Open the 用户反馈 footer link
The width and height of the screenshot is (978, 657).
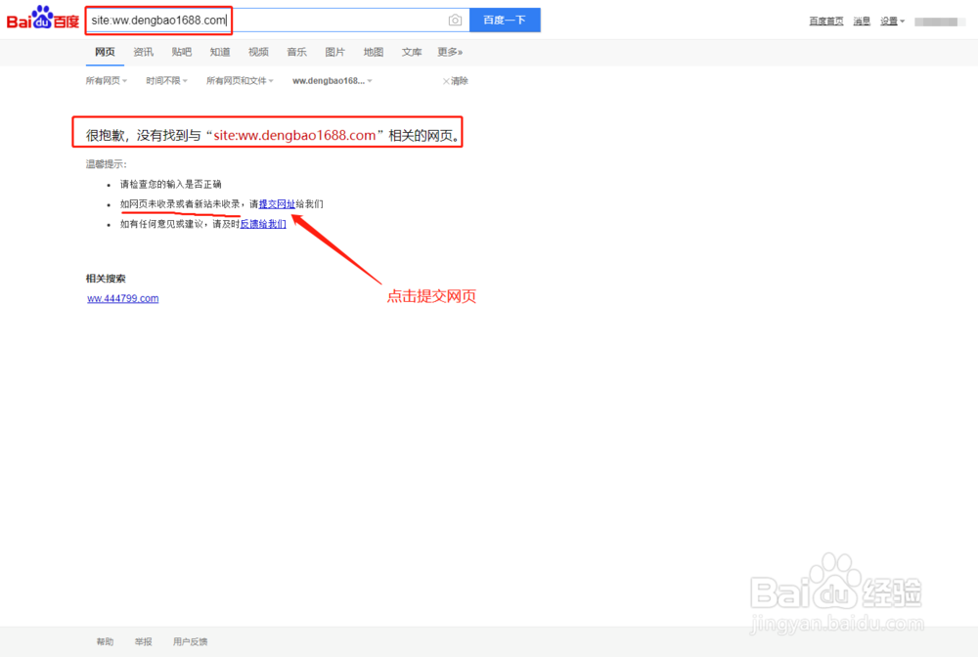coord(191,641)
